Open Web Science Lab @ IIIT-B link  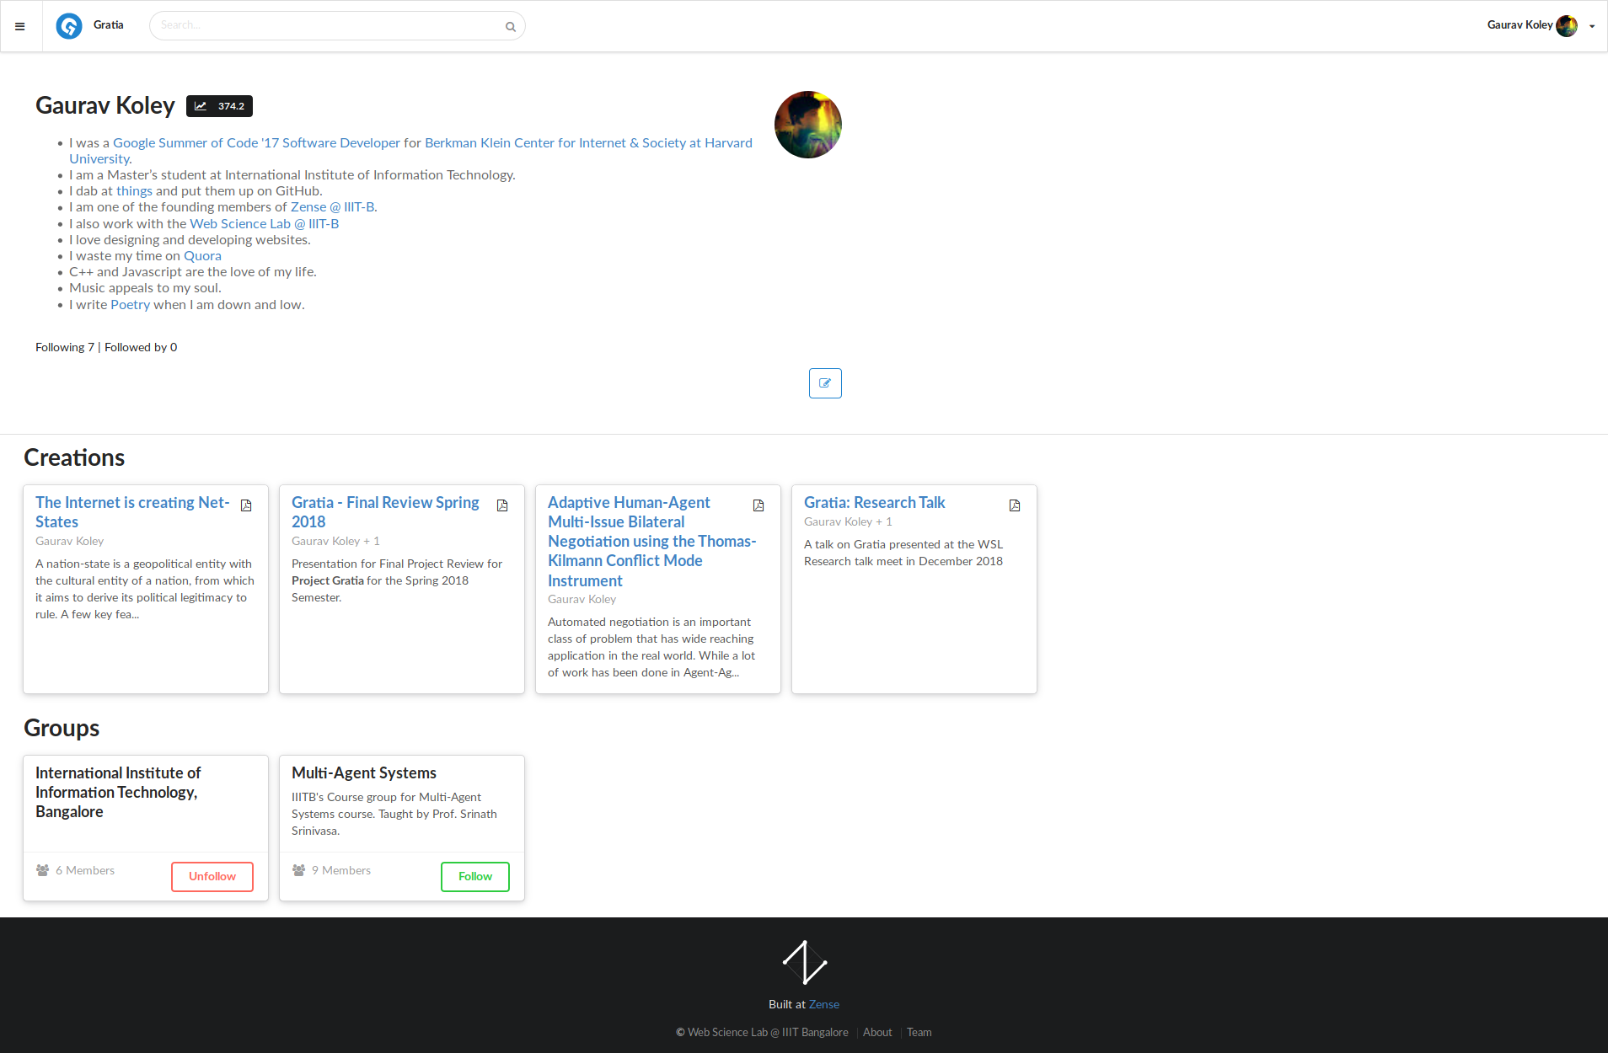(x=264, y=224)
